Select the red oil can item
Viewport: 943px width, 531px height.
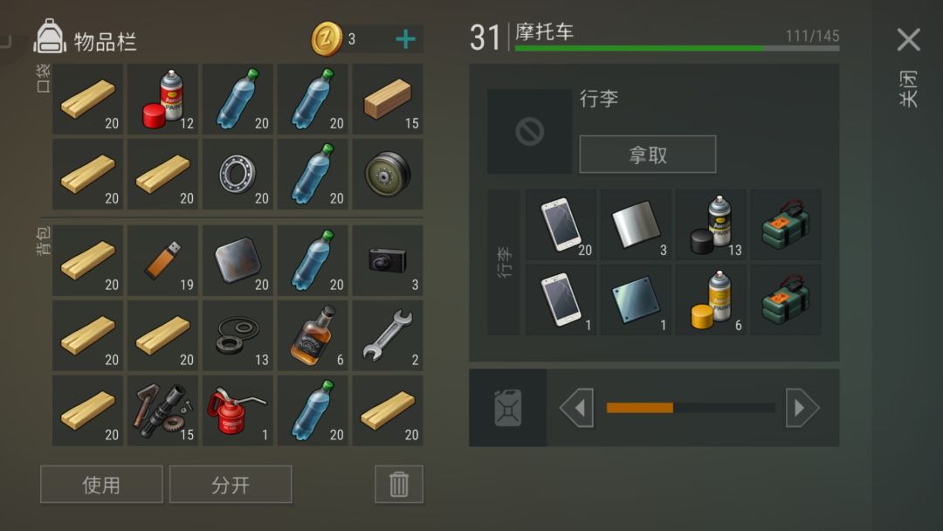(237, 410)
